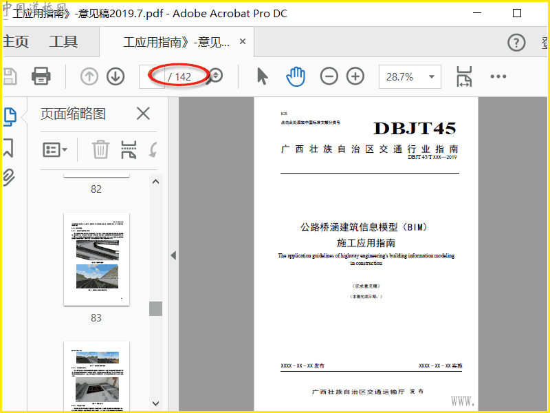Click the 页面缩略图 panel title
Screen dimensions: 550x413
73,114
